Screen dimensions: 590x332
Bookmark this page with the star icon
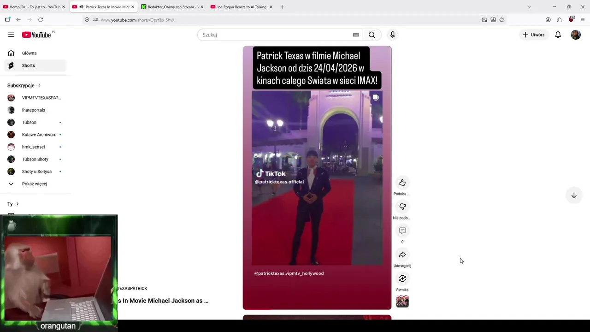[502, 20]
